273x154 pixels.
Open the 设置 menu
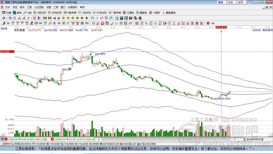(x=49, y=7)
